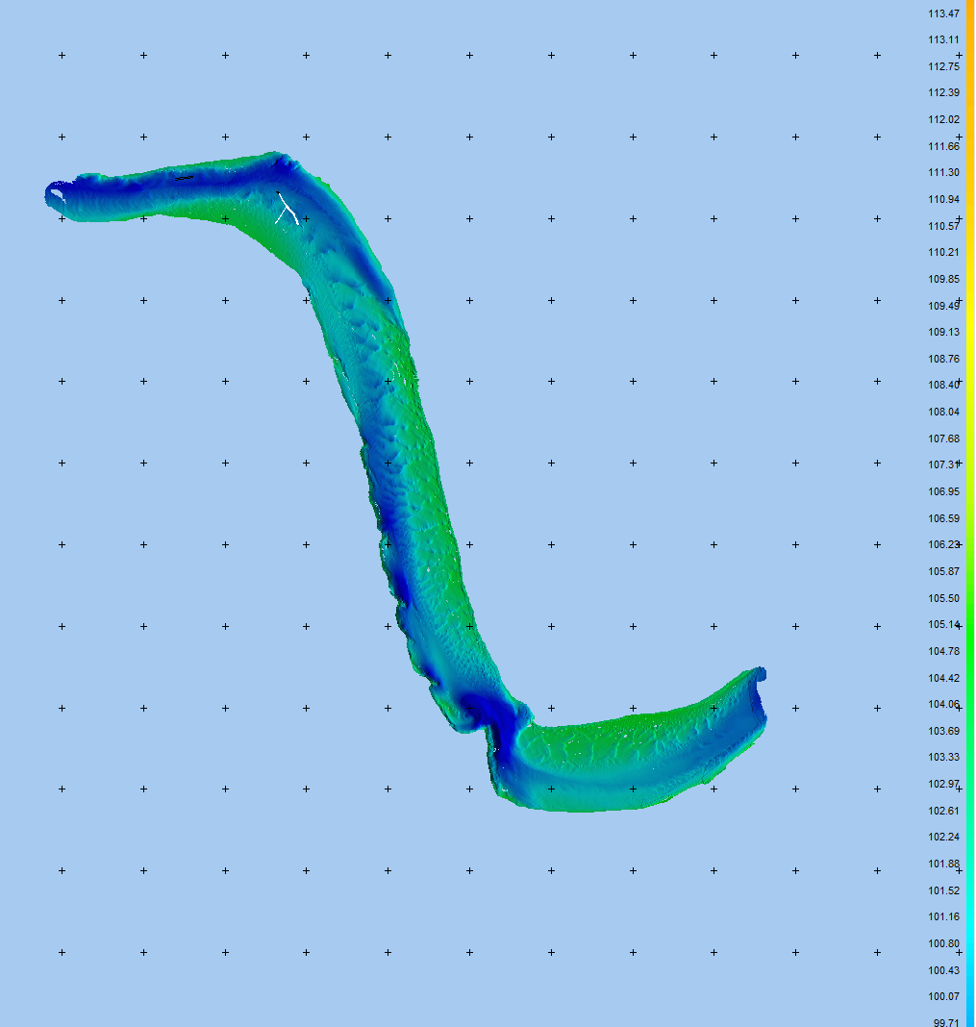Click the 101.16 legend value

coord(943,916)
